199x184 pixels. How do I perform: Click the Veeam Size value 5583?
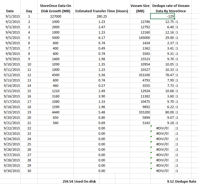pyautogui.click(x=140, y=54)
